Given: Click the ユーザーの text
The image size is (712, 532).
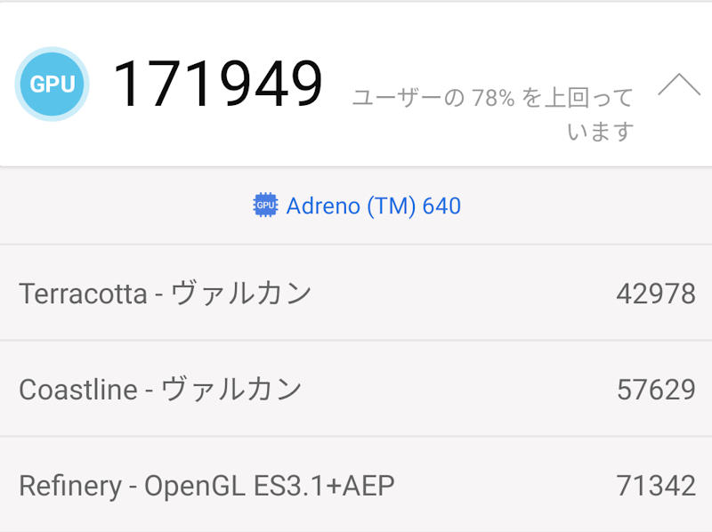Looking at the screenshot, I should tap(408, 98).
